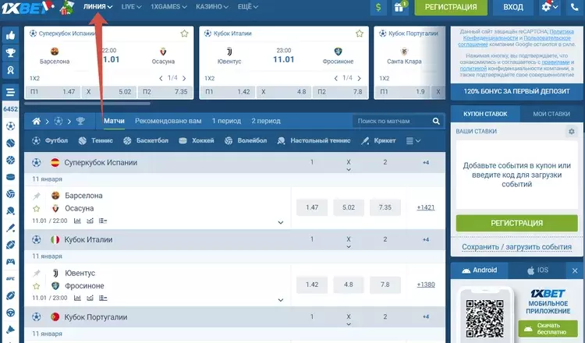The height and width of the screenshot is (343, 585).
Task: Favorite the Барселона – Осасуна match row star
Action: [36, 209]
